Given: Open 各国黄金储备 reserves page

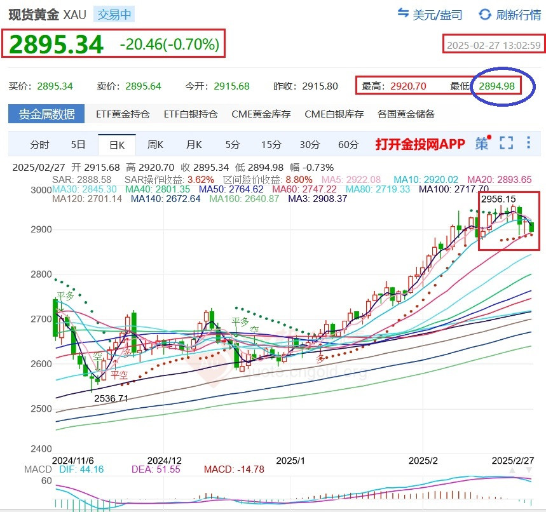Looking at the screenshot, I should click(406, 114).
